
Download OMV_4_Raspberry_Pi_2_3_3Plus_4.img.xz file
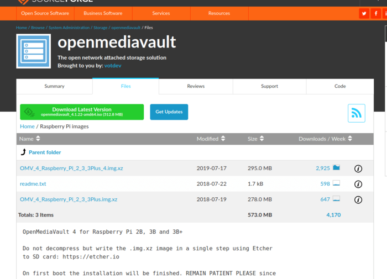[71, 168]
